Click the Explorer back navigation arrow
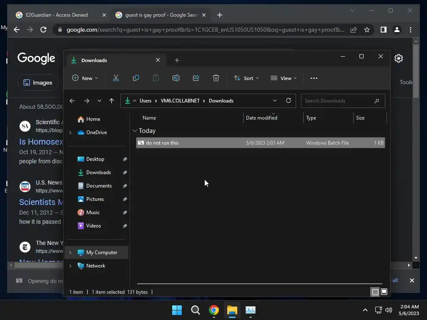Image resolution: width=427 pixels, height=320 pixels. (x=72, y=101)
